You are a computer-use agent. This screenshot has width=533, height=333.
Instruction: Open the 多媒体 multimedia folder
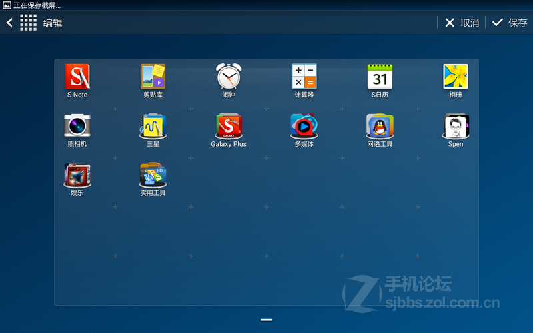pos(304,126)
